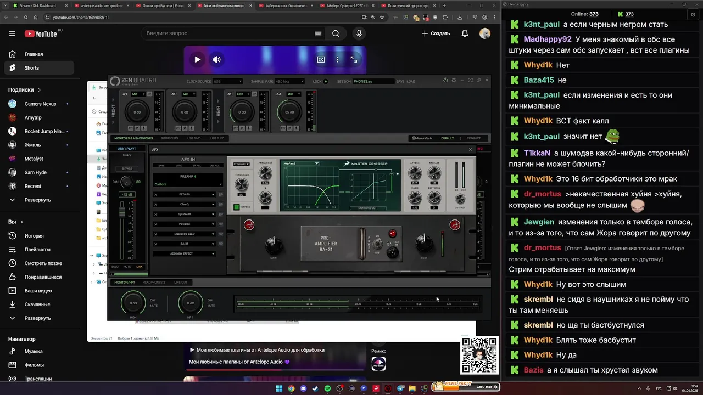Remove the Master De-esser effect with its X
This screenshot has width=703, height=395.
pos(155,234)
